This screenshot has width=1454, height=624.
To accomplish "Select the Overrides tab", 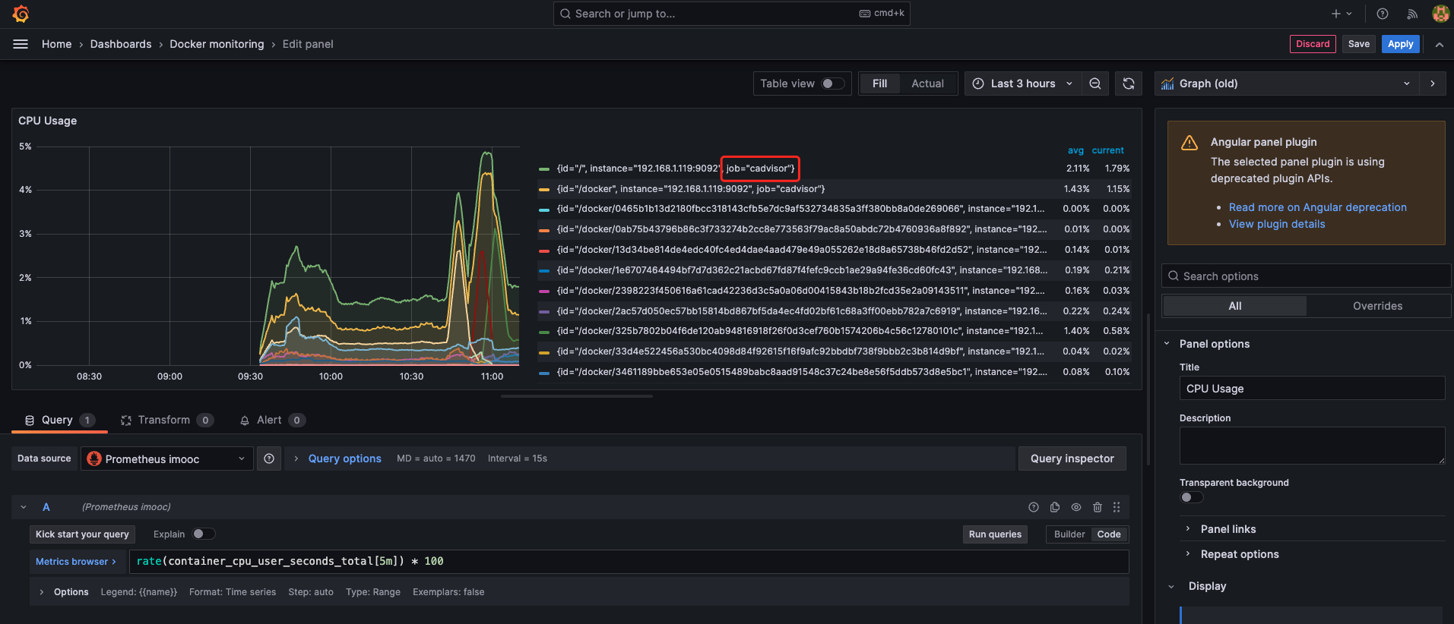I will 1377,306.
